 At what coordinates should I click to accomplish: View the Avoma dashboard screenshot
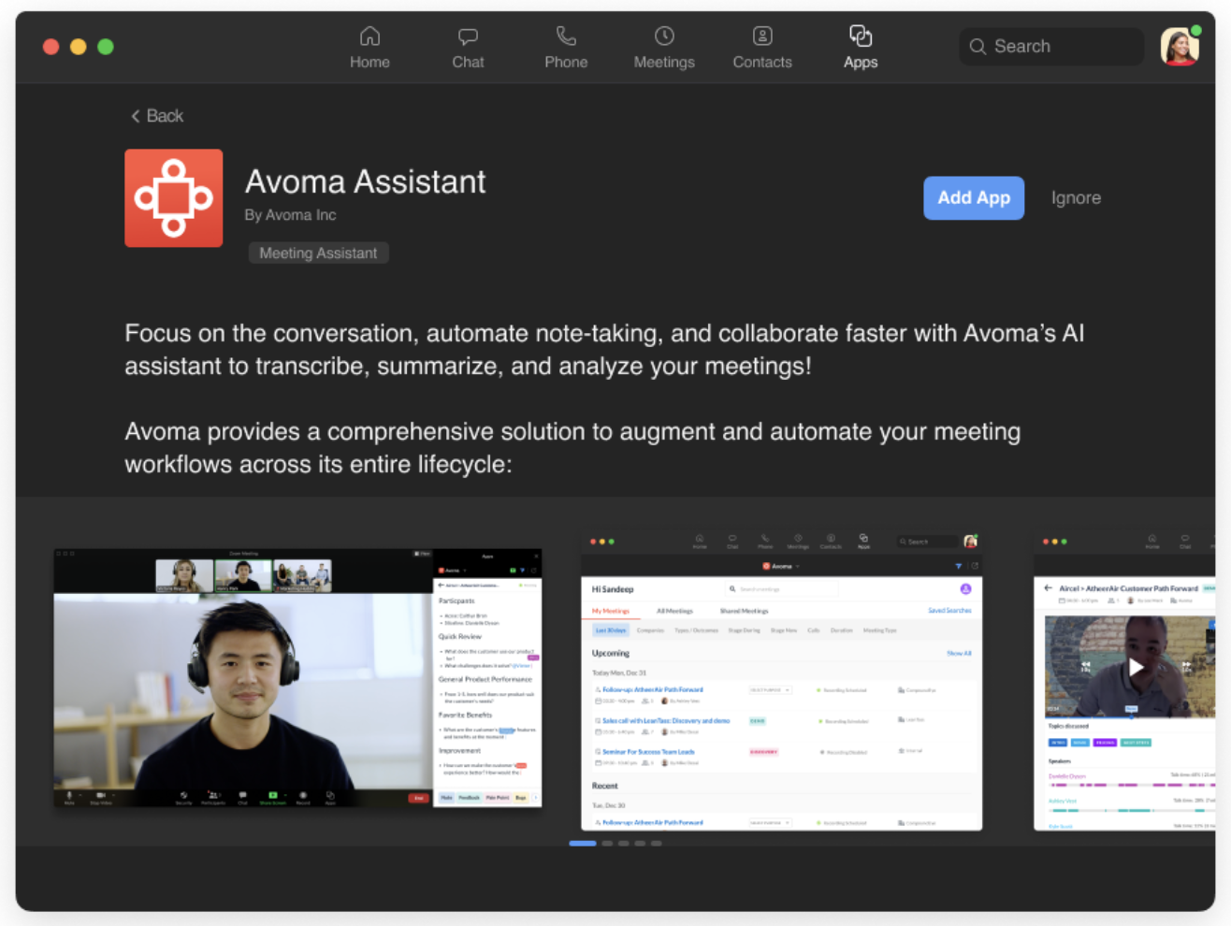pyautogui.click(x=782, y=680)
